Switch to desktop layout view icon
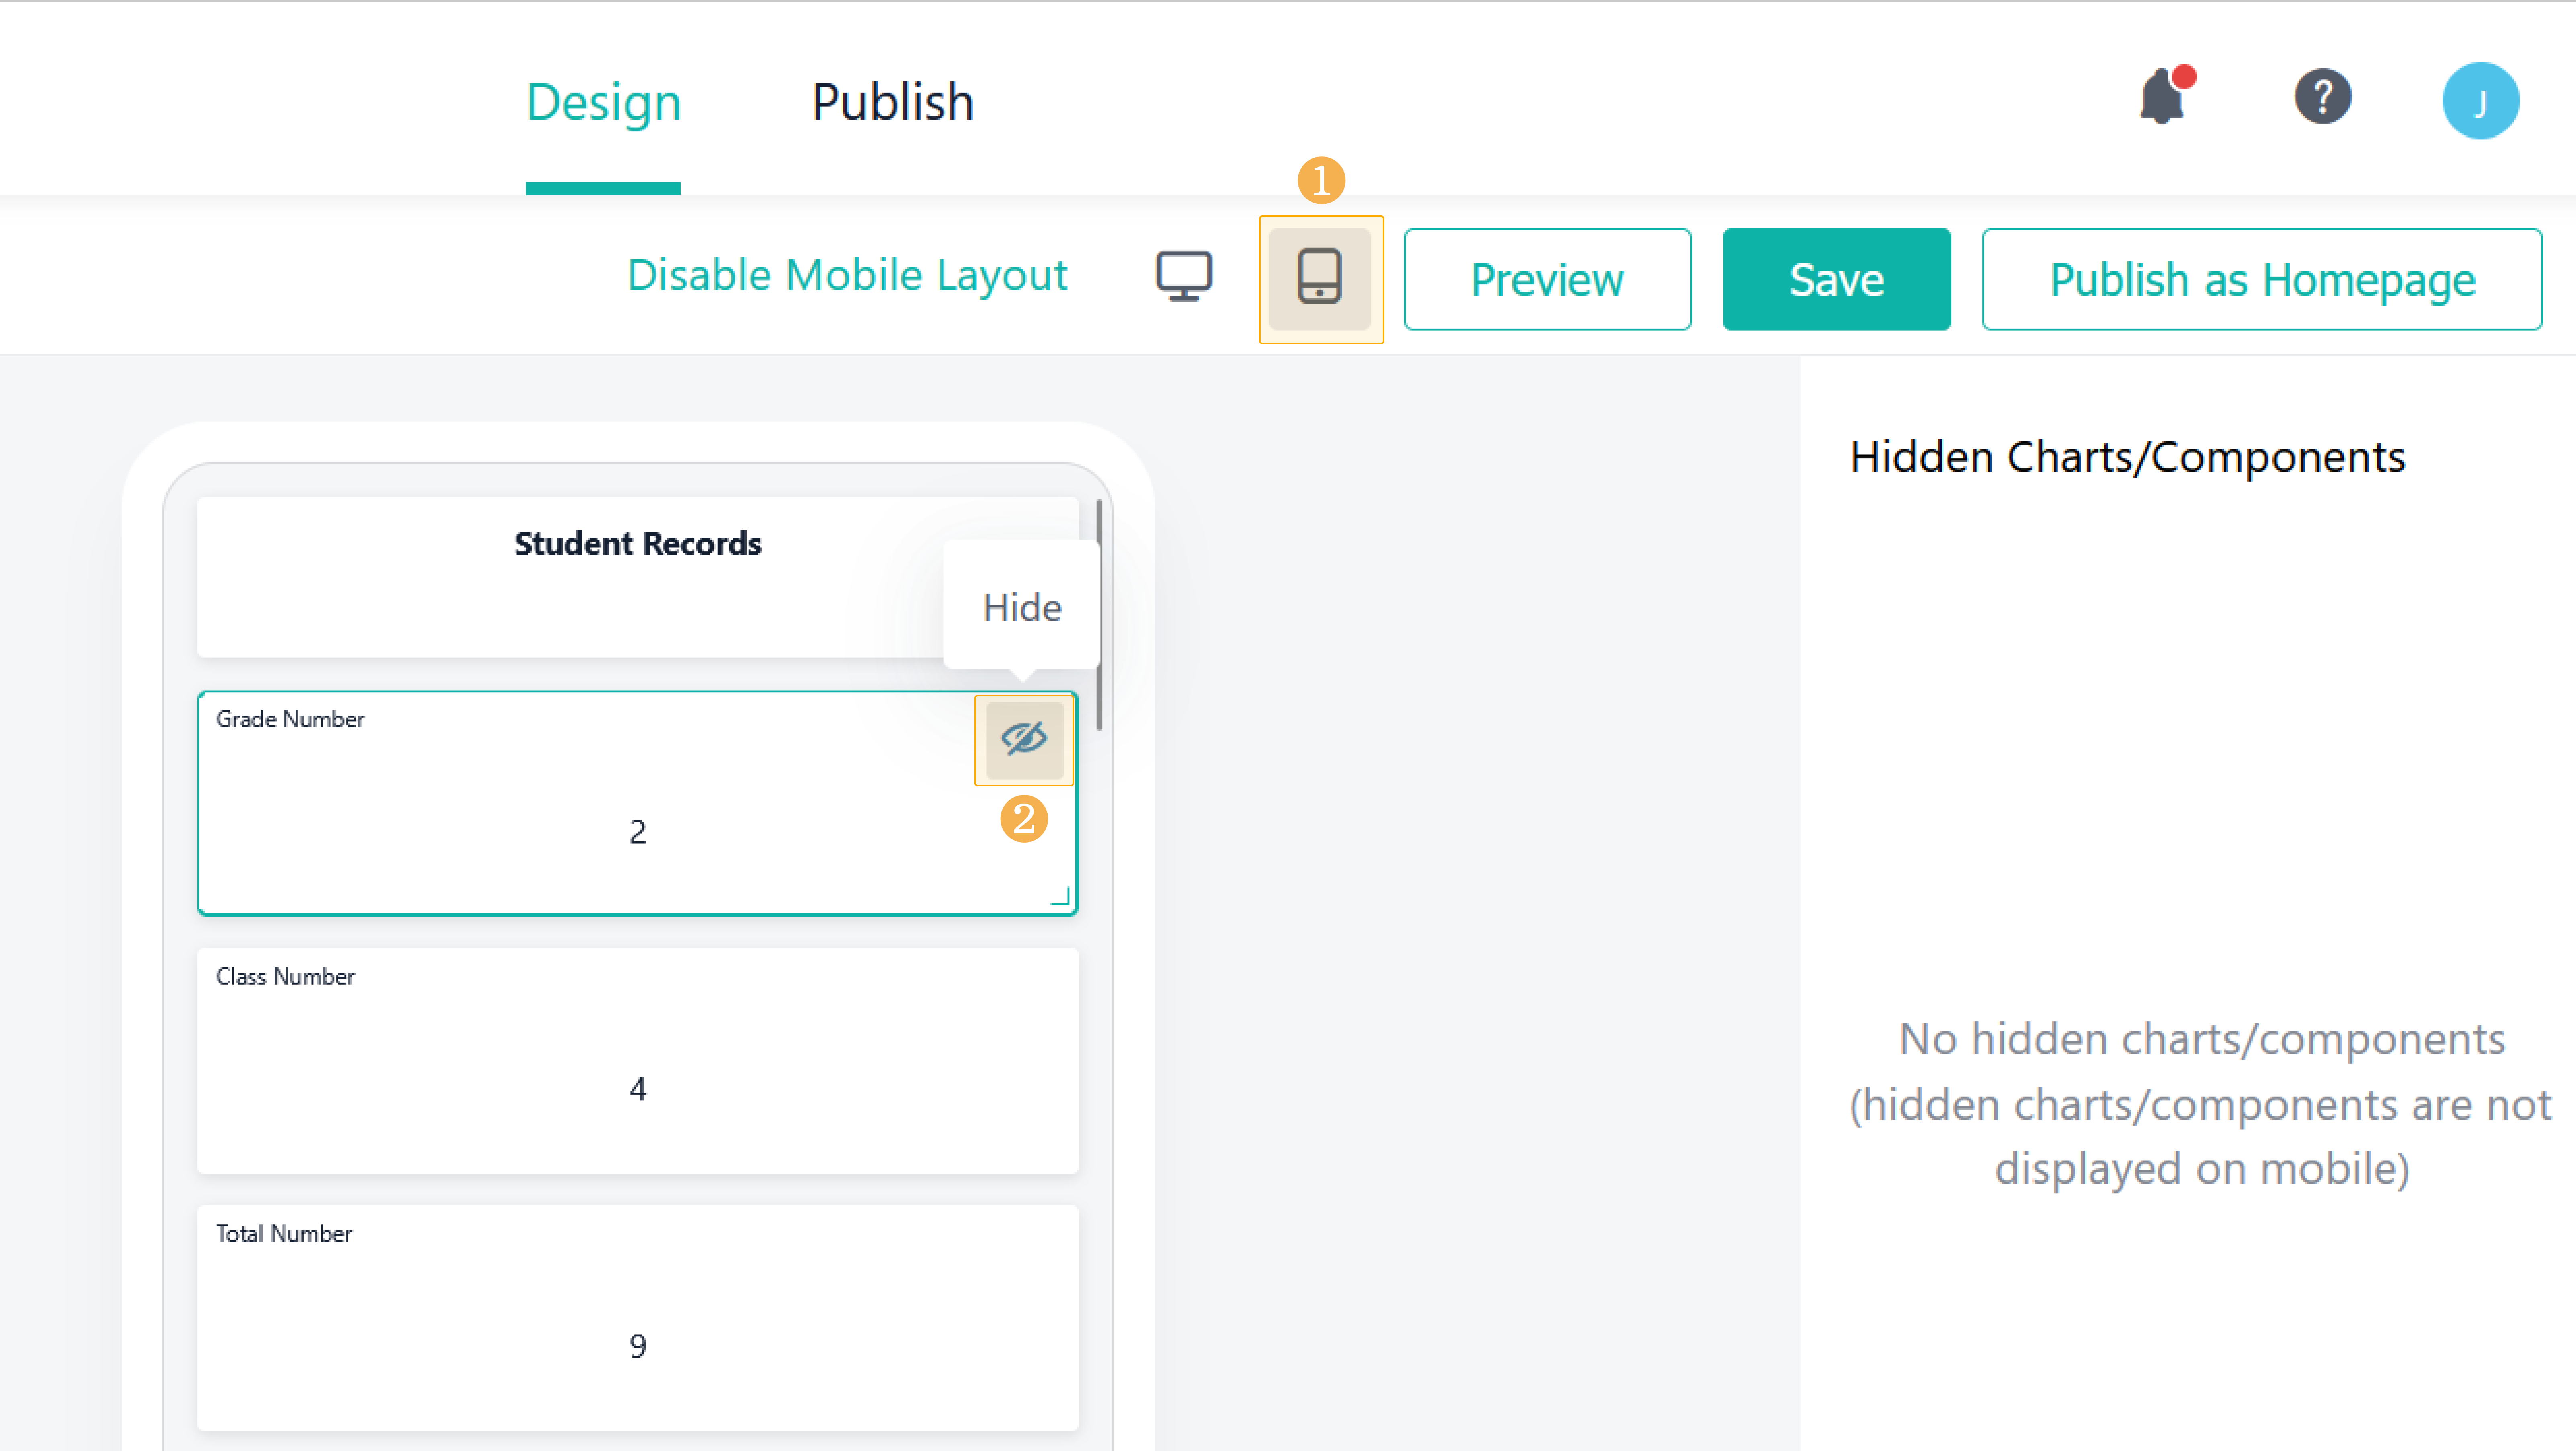 tap(1184, 276)
